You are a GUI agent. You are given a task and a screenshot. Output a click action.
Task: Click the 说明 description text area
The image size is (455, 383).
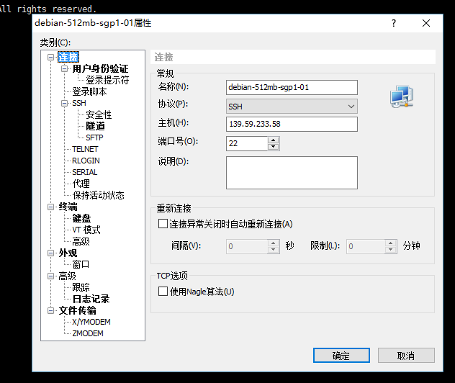click(291, 173)
